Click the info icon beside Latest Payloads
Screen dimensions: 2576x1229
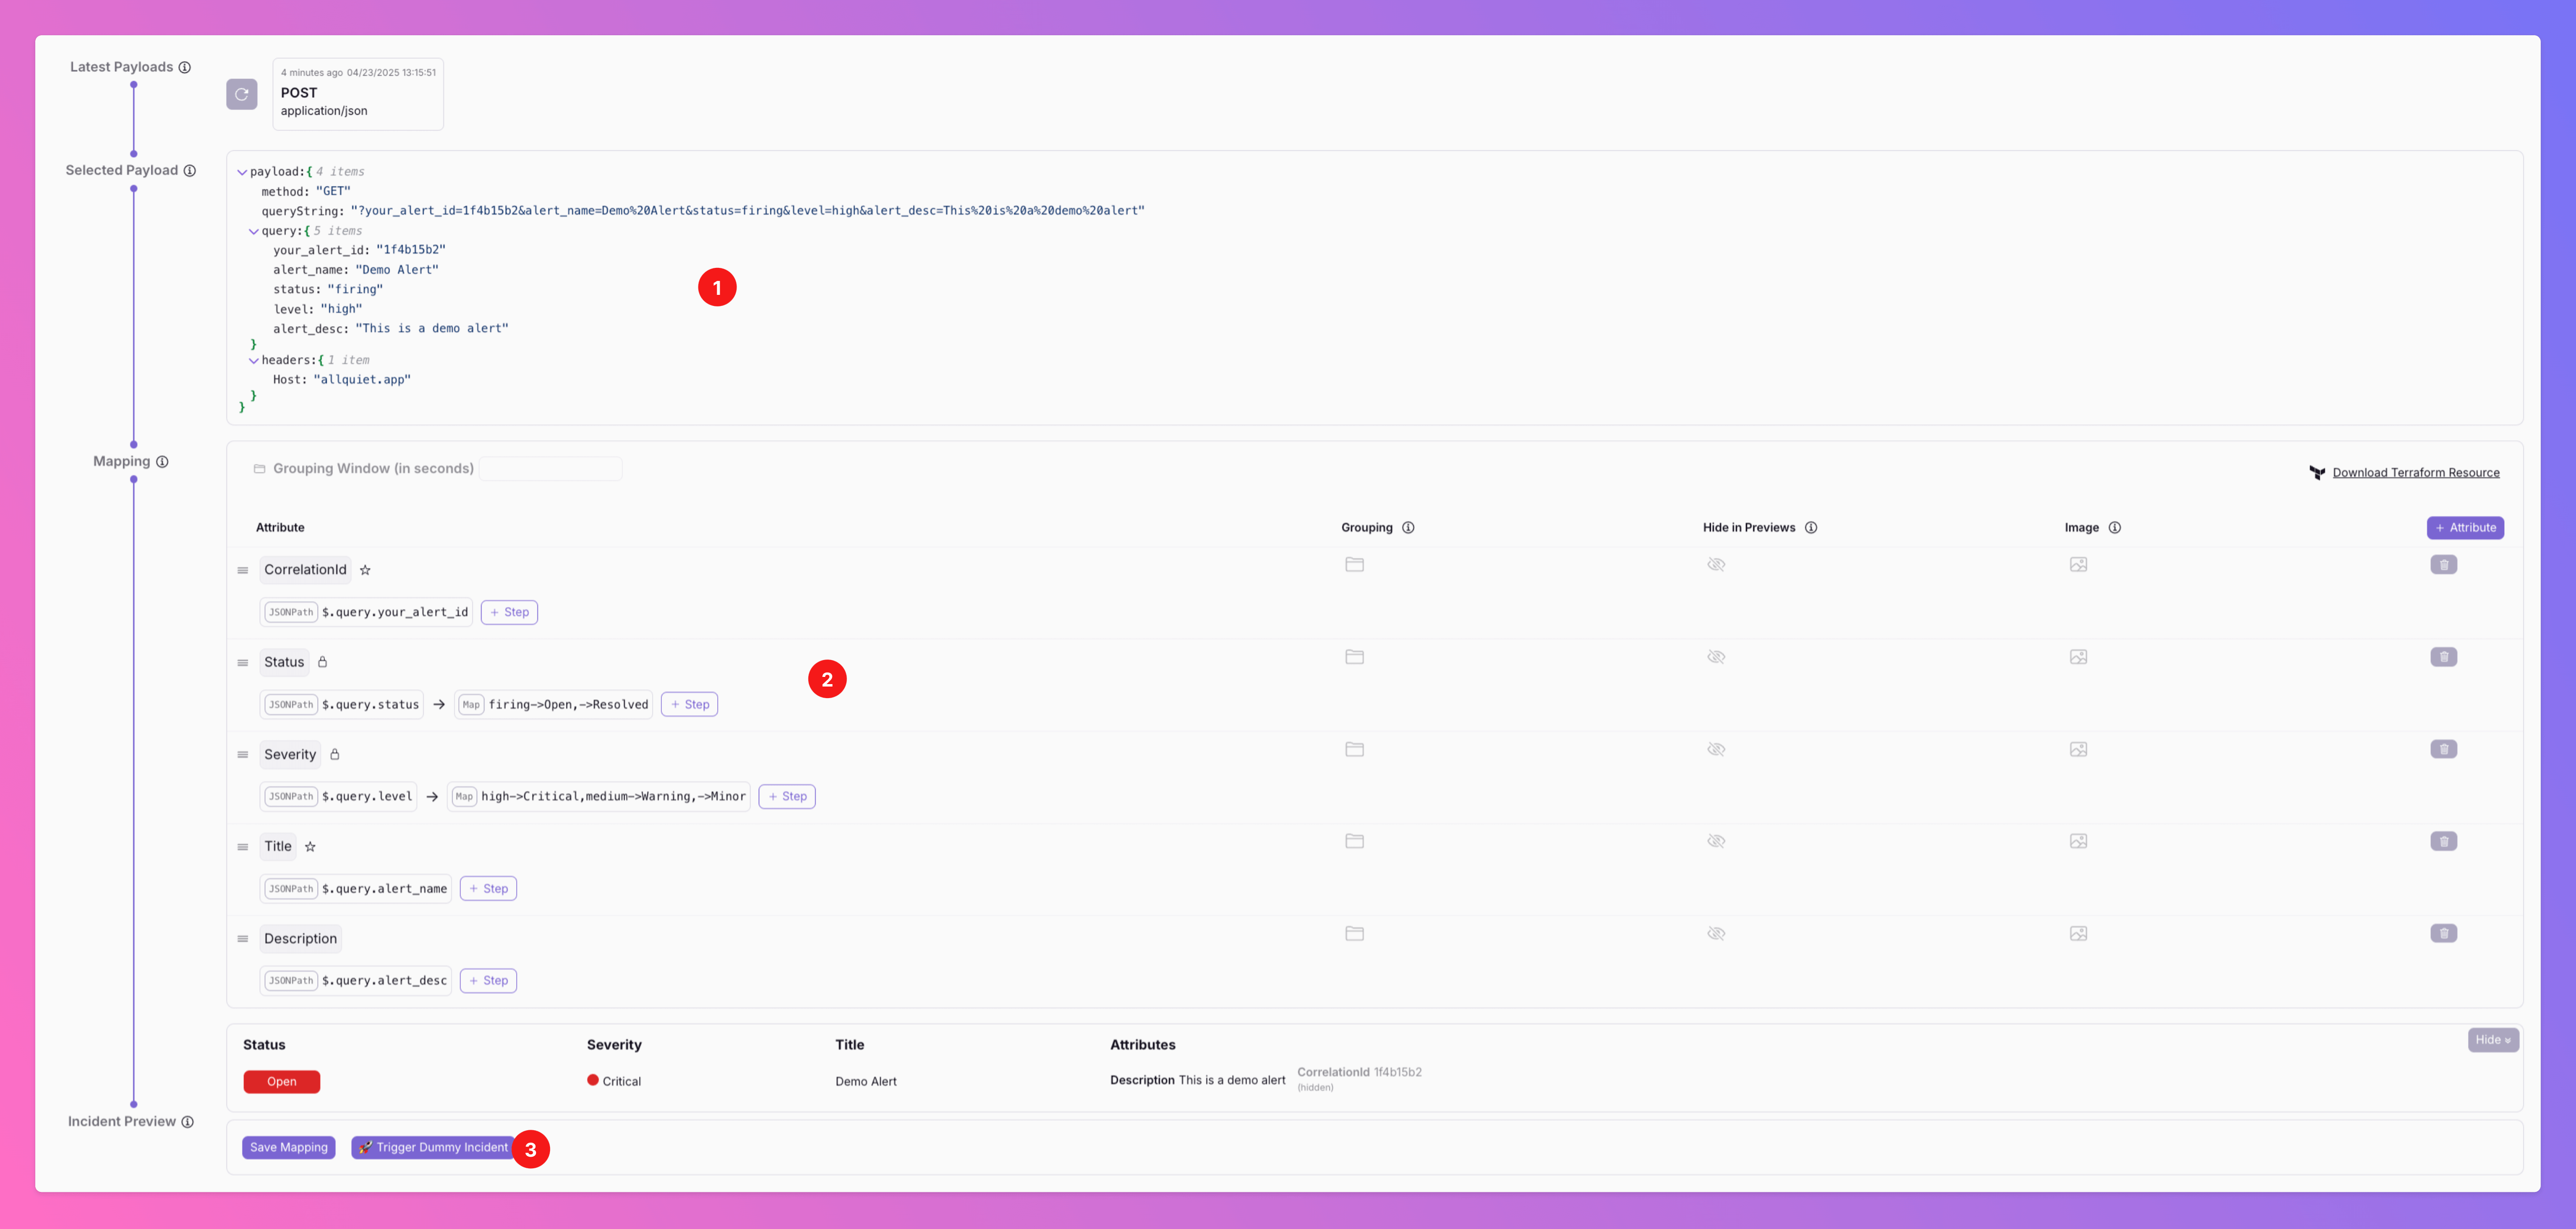click(x=184, y=67)
